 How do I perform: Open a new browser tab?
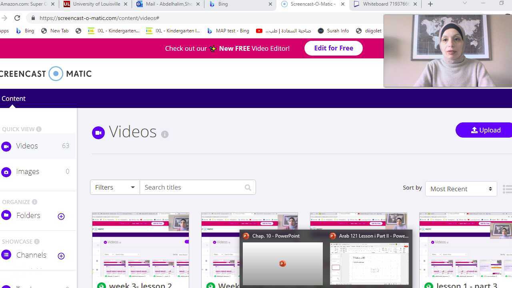[x=430, y=4]
